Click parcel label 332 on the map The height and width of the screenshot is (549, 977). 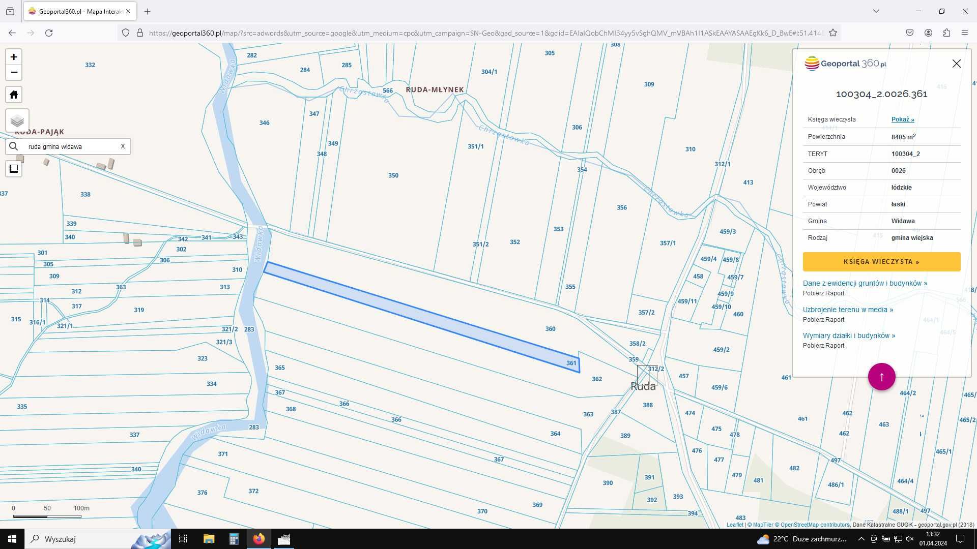[90, 65]
